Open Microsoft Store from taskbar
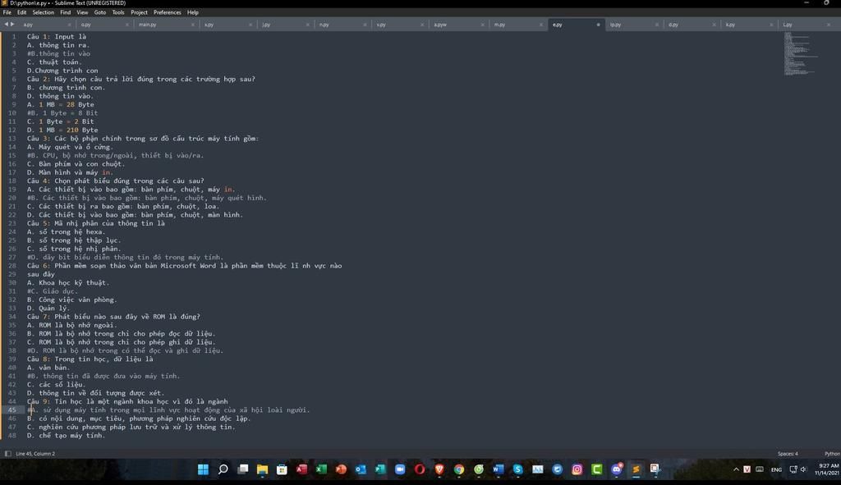Viewport: 841px width, 485px height. click(282, 469)
